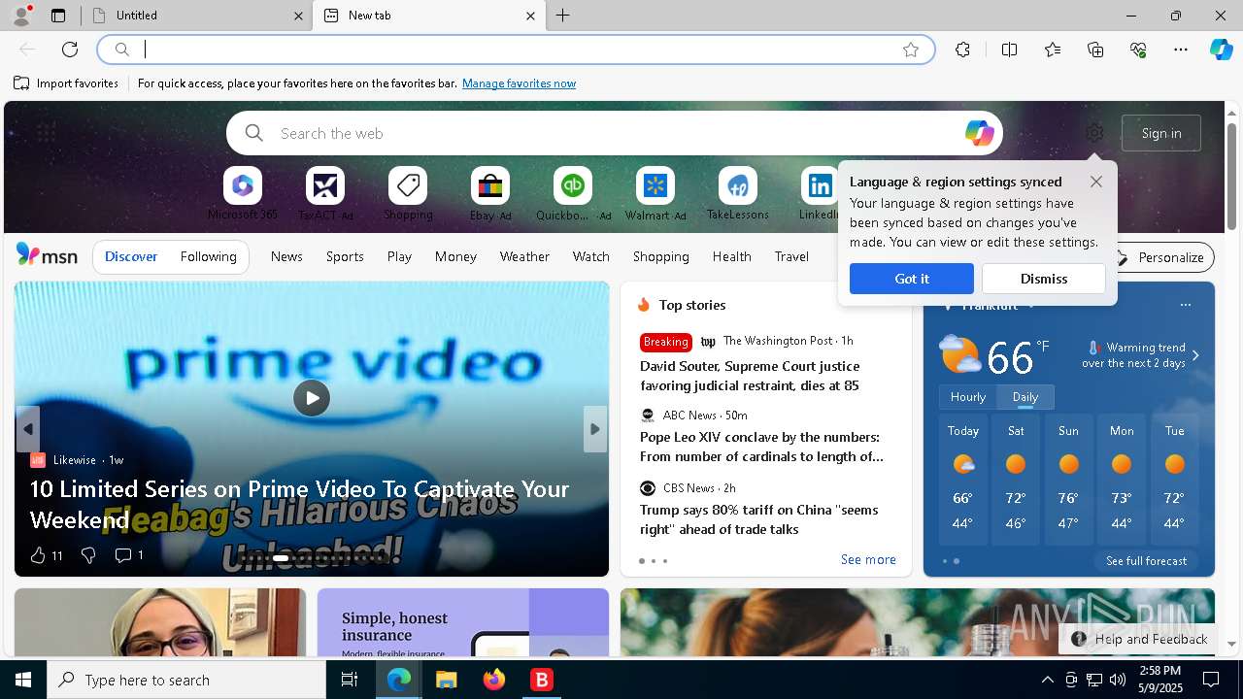This screenshot has height=699, width=1243.
Task: Open the MSN logo home link
Action: tap(47, 255)
